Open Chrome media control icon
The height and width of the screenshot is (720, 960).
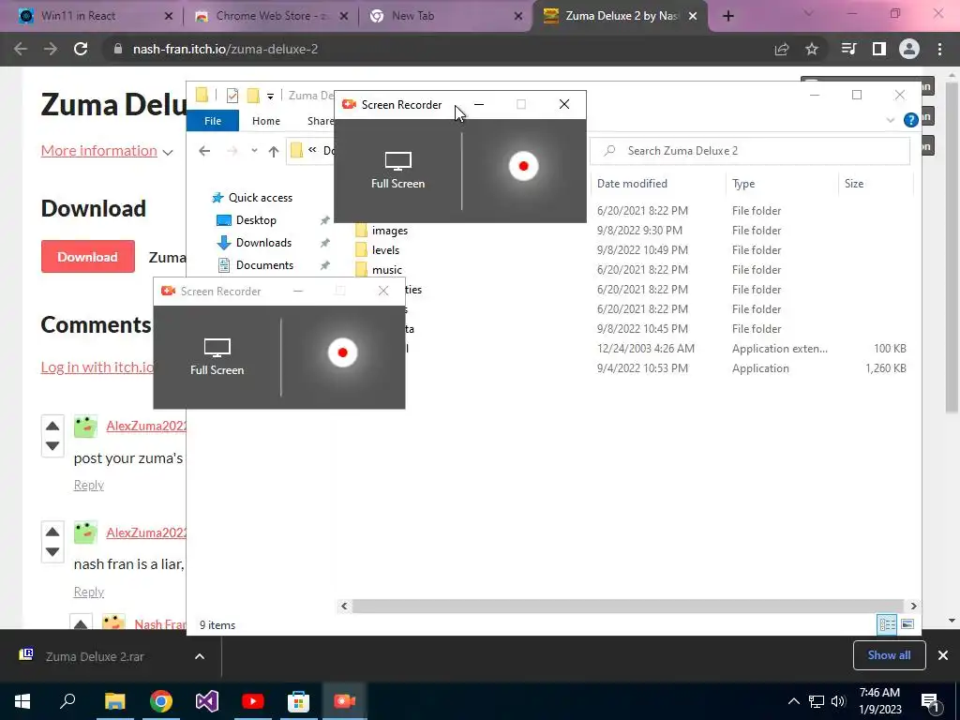[848, 49]
